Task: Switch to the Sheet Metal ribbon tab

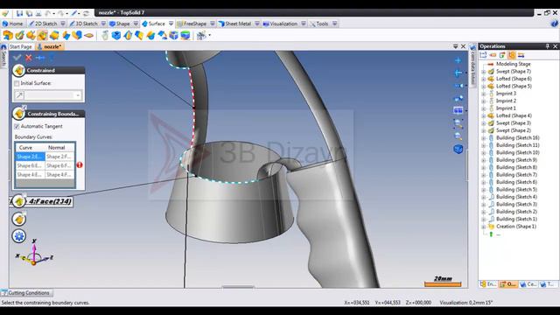Action: pos(234,24)
